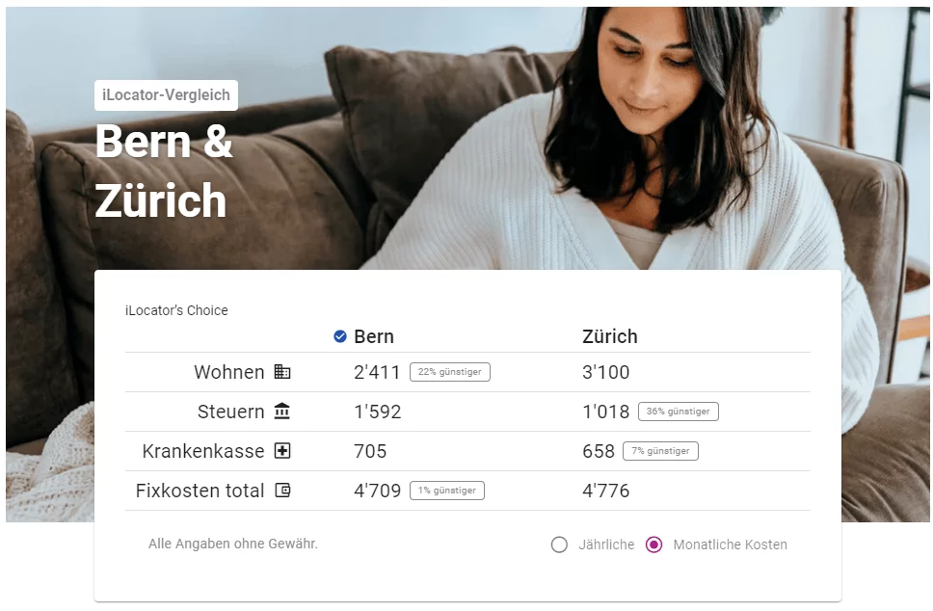Click the 7% günstiger badge for Krankenkasse
Image resolution: width=933 pixels, height=611 pixels.
pyautogui.click(x=660, y=451)
